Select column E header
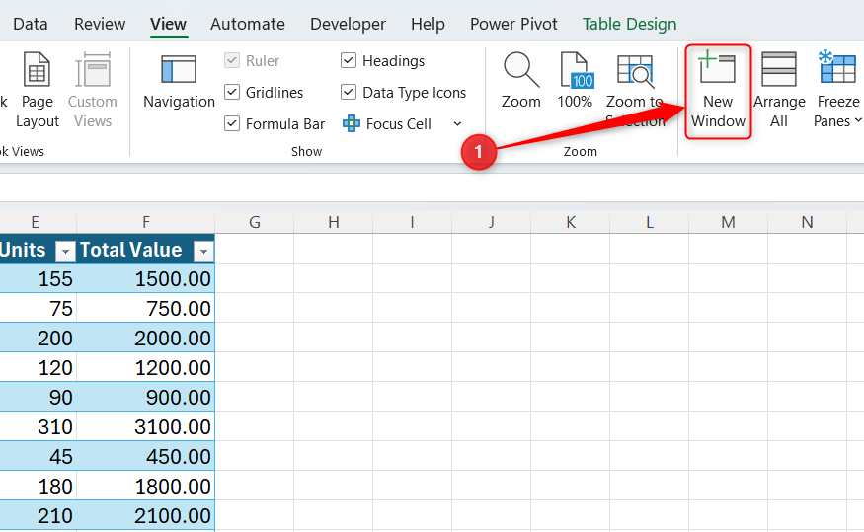The image size is (864, 532). pos(36,222)
